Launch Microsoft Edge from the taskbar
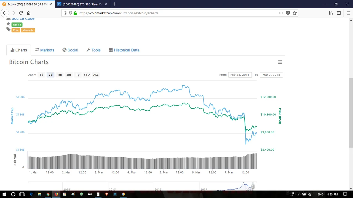This screenshot has height=198, width=353. [x=31, y=194]
